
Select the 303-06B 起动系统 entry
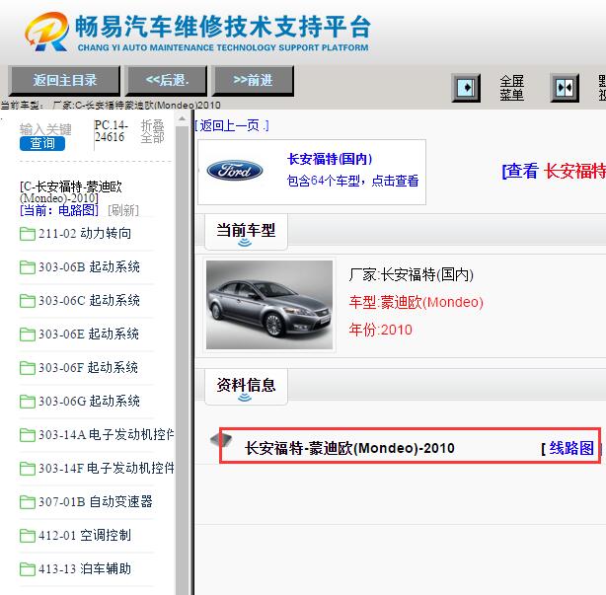[89, 267]
